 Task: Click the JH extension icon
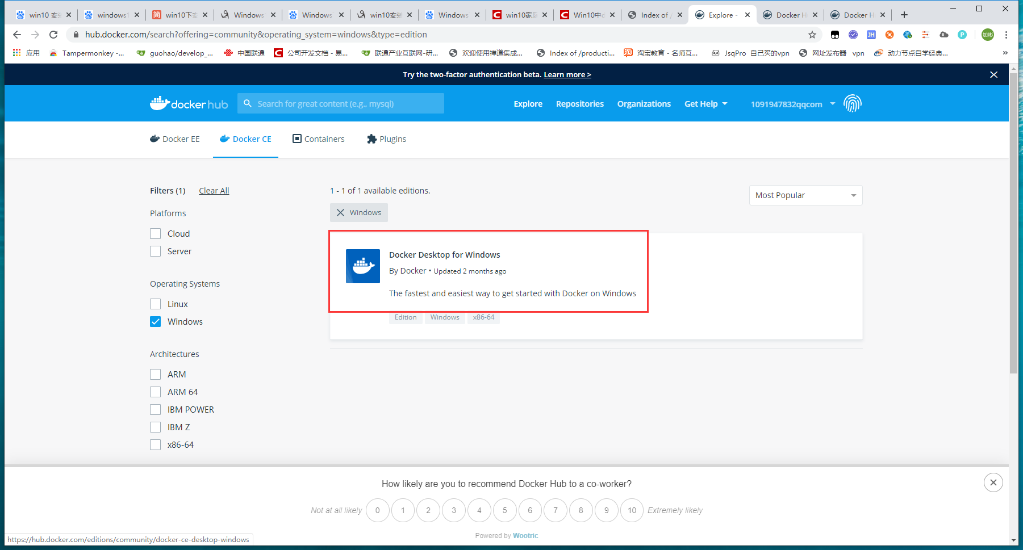871,35
